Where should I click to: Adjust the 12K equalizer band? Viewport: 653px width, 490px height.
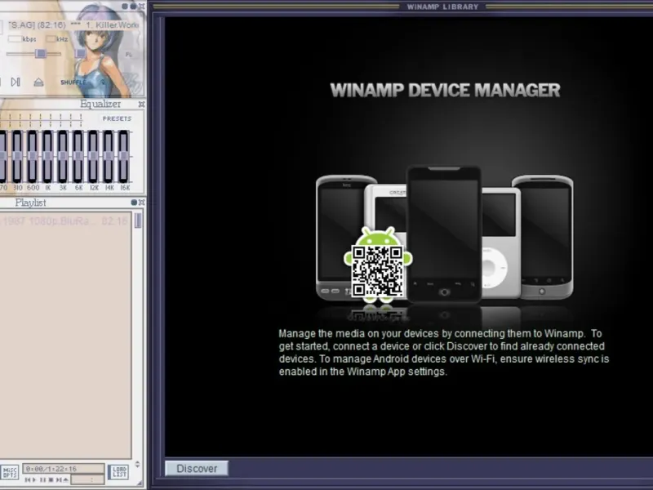tap(93, 156)
